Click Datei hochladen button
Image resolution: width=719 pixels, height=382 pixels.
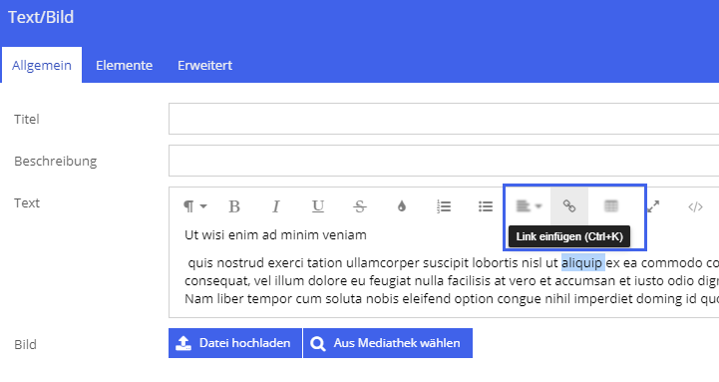(235, 343)
